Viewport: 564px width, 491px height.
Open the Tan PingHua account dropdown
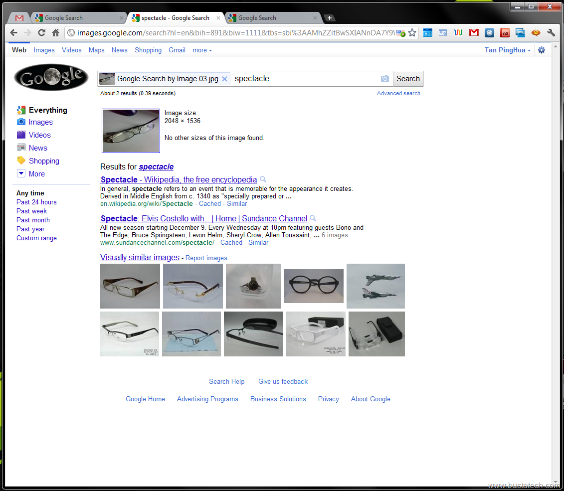[508, 50]
